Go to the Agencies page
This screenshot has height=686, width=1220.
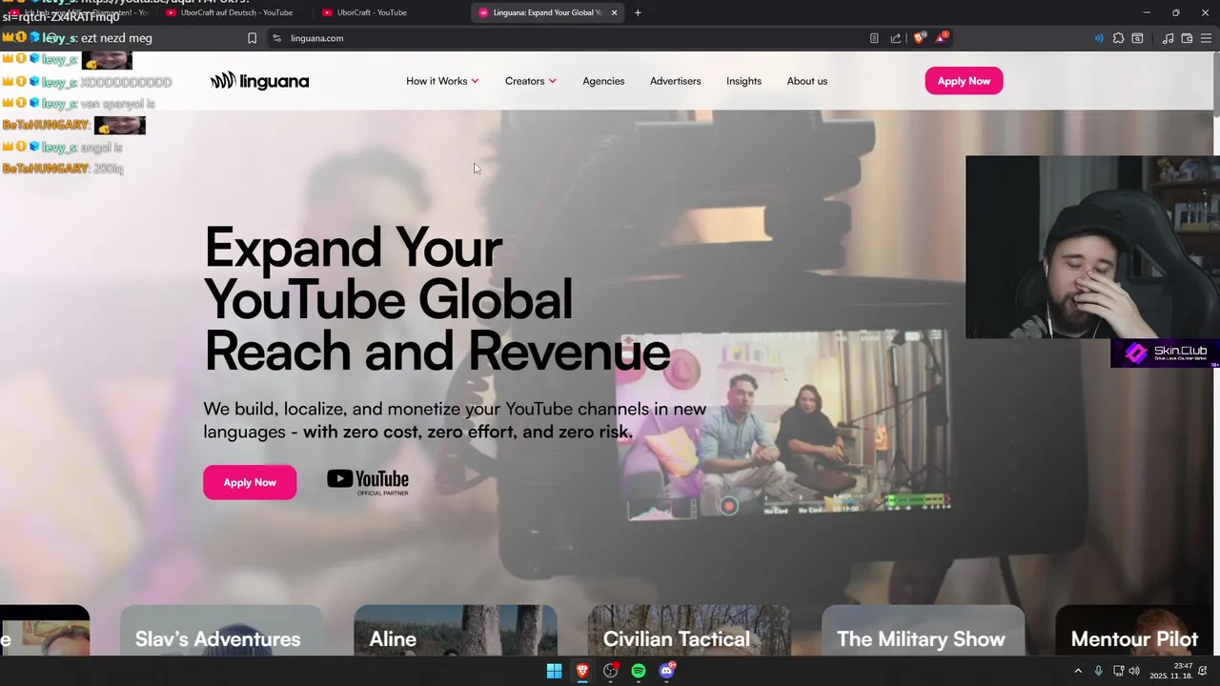[x=603, y=81]
